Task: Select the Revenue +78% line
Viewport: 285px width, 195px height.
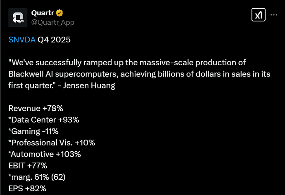Action: coord(36,108)
